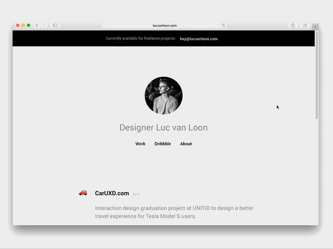Toggle the Safari sidebar
Image resolution: width=333 pixels, height=249 pixels.
click(x=55, y=25)
